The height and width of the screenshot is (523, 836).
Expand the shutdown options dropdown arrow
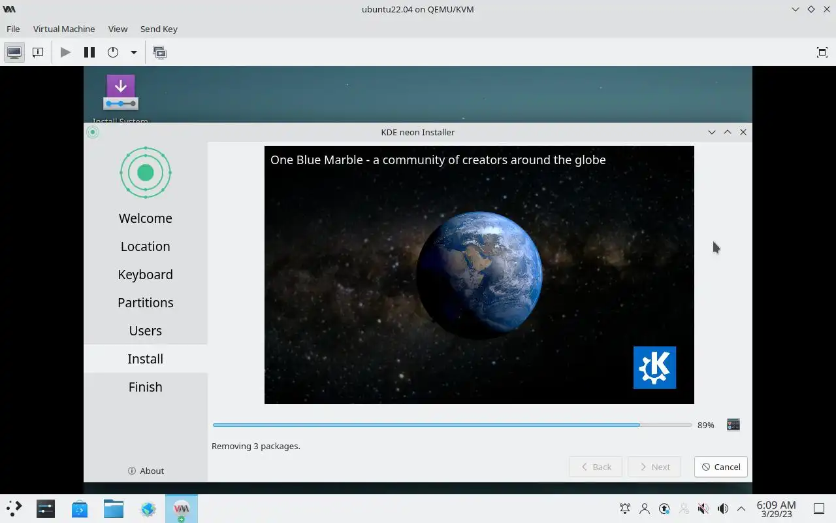click(x=133, y=52)
